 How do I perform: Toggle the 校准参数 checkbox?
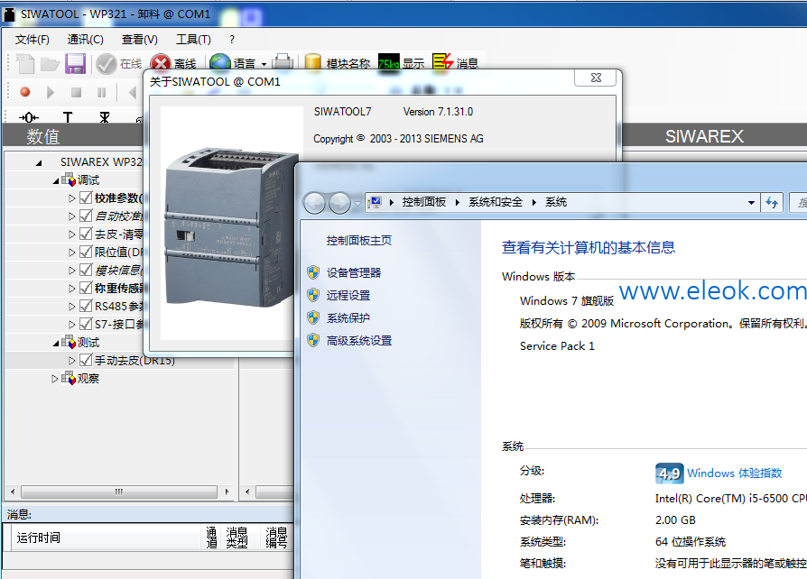(x=86, y=198)
